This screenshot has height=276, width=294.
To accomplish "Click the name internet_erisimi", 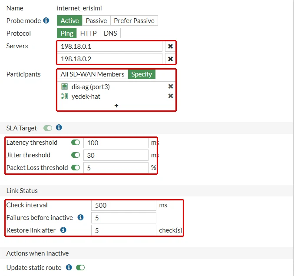I will pos(79,8).
